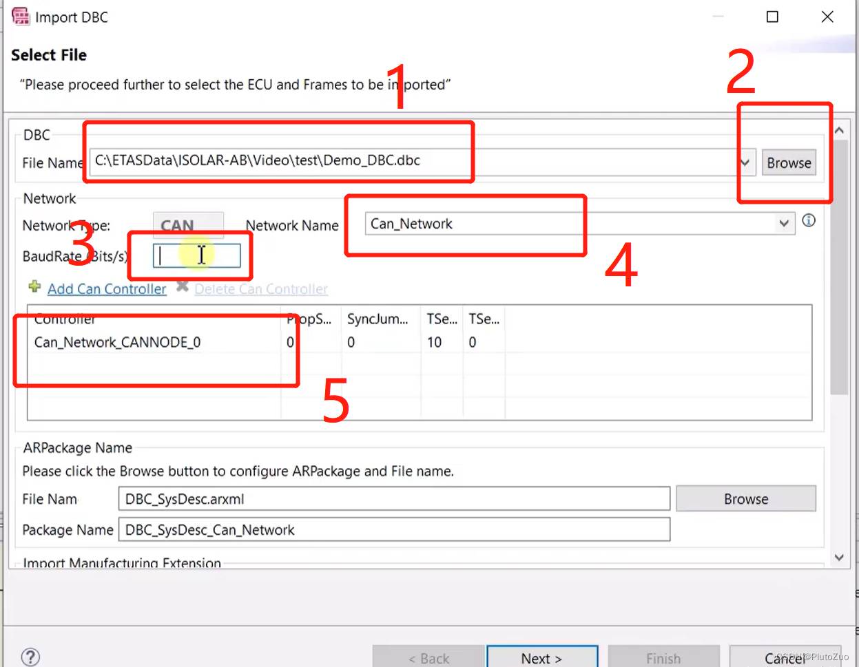Image resolution: width=859 pixels, height=667 pixels.
Task: Click the scroll up arrow of the dialog
Action: pos(839,130)
